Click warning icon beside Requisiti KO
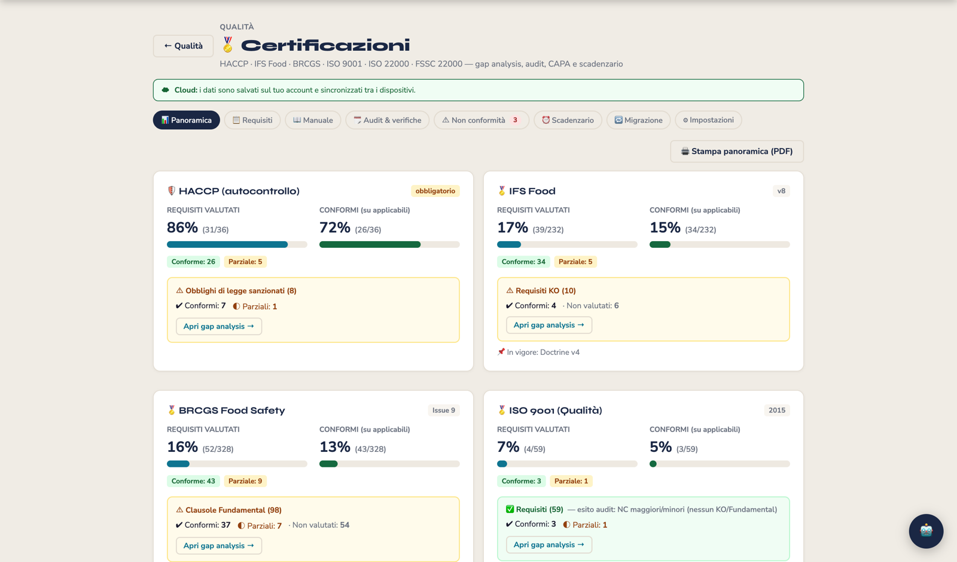 (x=510, y=290)
